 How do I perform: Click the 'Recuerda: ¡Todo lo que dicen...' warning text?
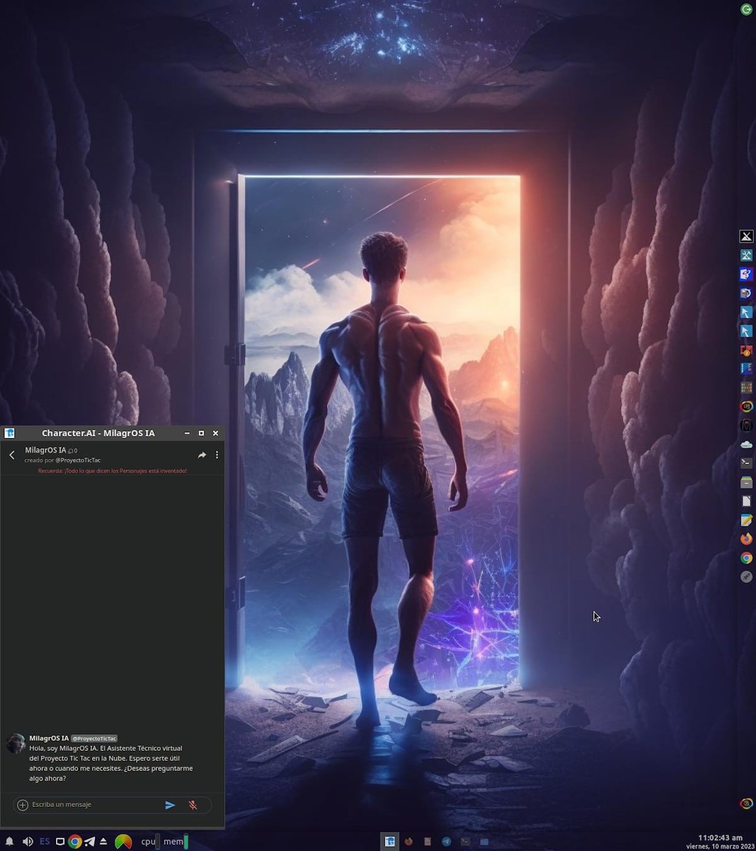(x=112, y=471)
